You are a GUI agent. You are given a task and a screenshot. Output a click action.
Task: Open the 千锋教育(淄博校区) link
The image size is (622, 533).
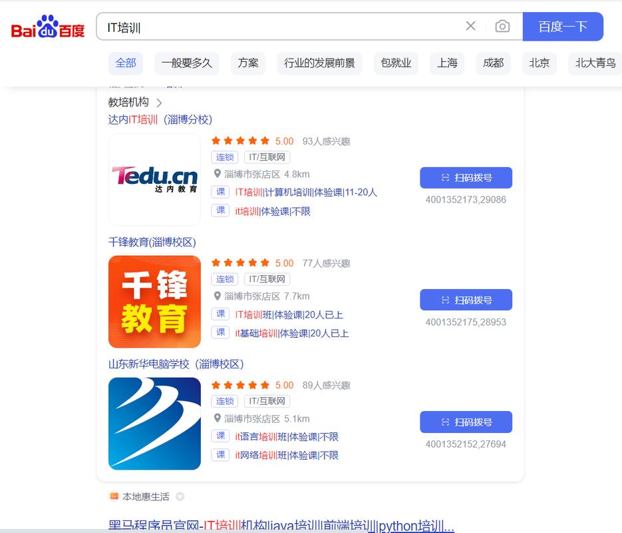pos(152,242)
